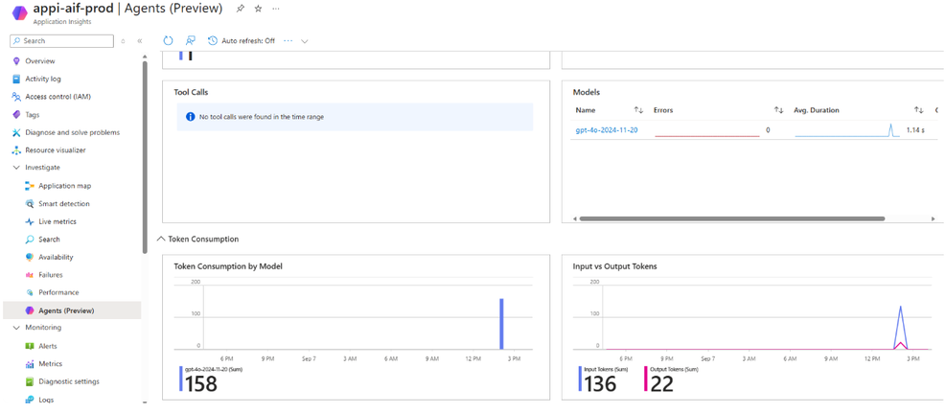Toggle Auto refresh: Off in the toolbar
Screen dimensions: 946x413
click(x=242, y=40)
